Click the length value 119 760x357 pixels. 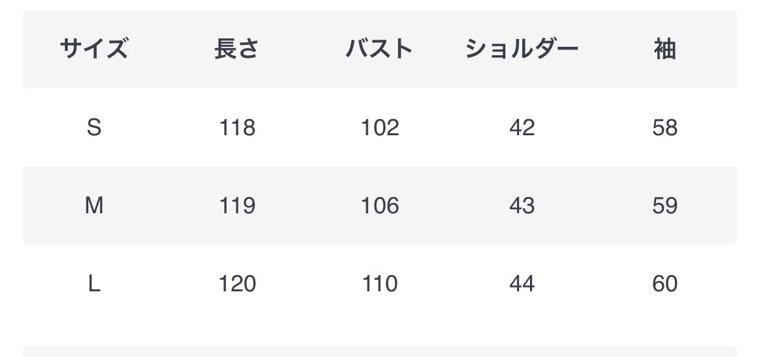(237, 205)
